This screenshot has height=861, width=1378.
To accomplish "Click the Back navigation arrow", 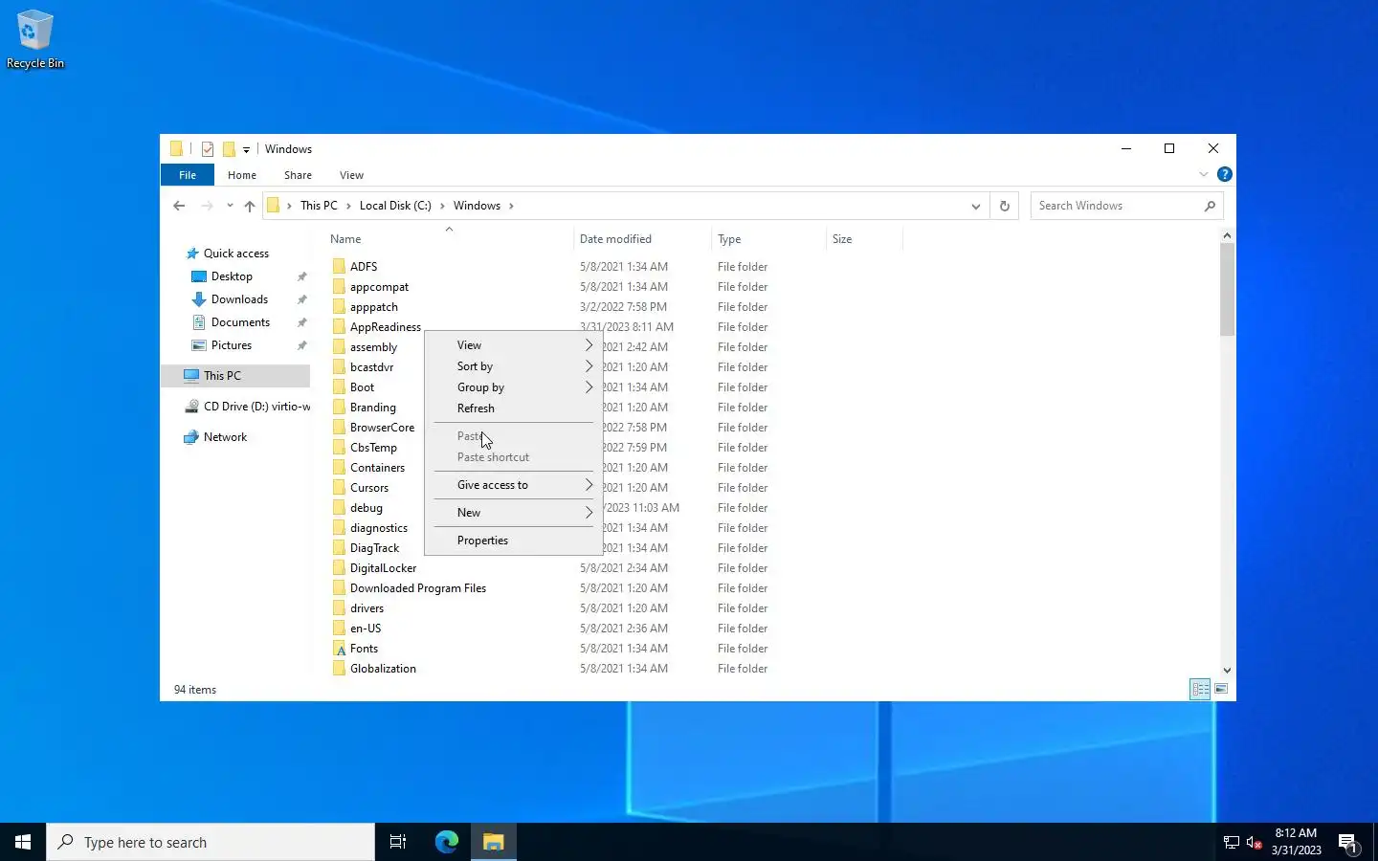I will [x=179, y=206].
